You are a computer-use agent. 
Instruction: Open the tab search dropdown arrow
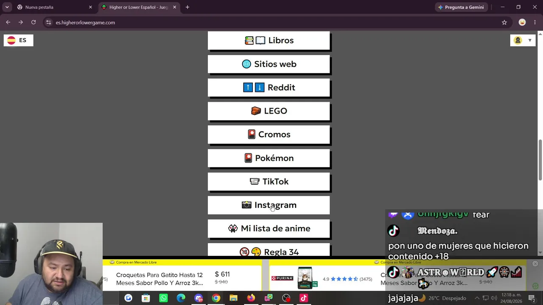point(7,7)
